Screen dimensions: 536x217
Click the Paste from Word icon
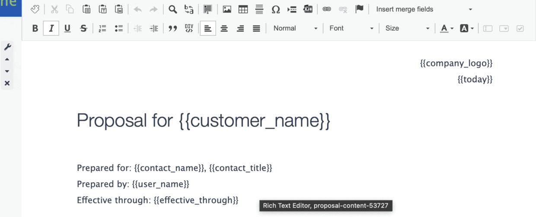(119, 9)
